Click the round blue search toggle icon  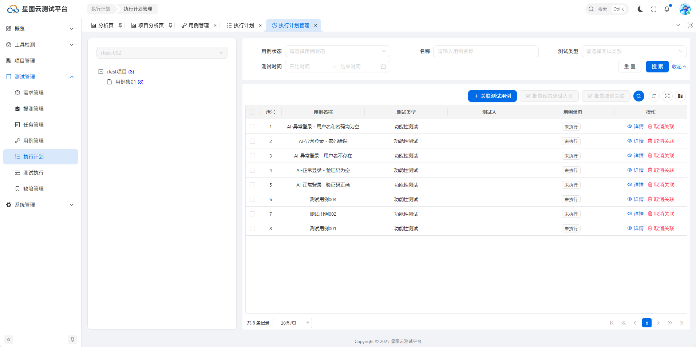638,96
